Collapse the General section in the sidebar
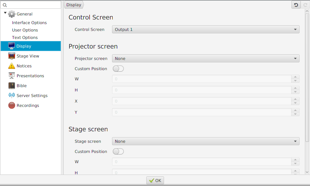The width and height of the screenshot is (310, 186). [x=5, y=13]
